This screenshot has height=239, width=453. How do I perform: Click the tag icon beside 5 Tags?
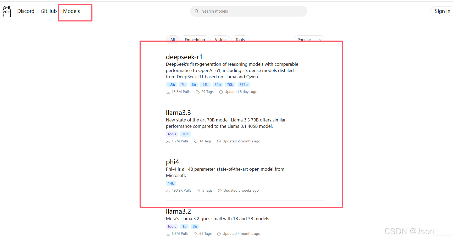coord(198,191)
